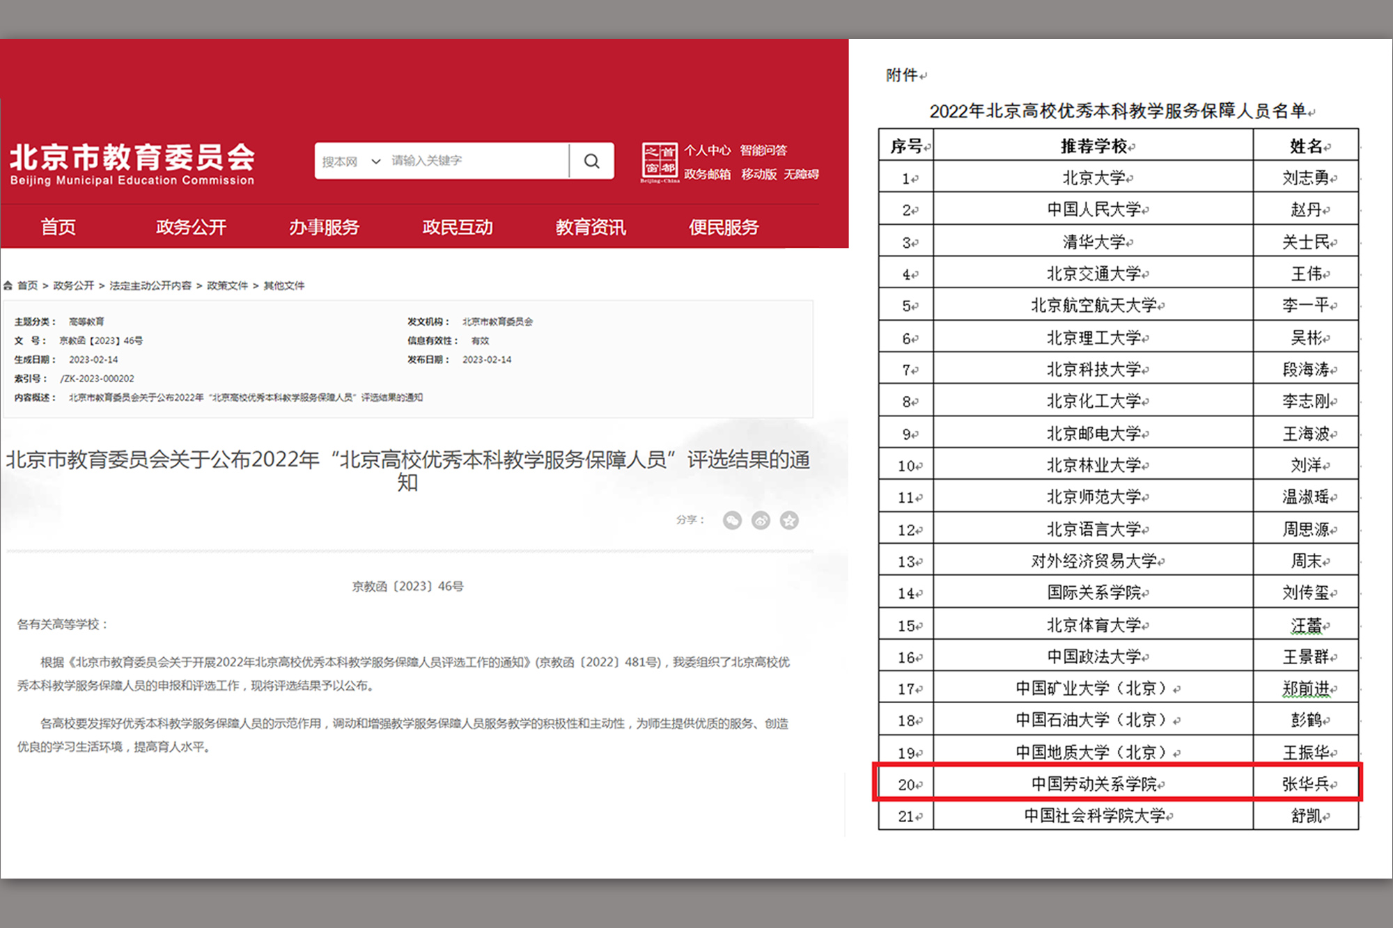Enable 无障碍 accessibility mode link
The width and height of the screenshot is (1393, 928).
[801, 174]
